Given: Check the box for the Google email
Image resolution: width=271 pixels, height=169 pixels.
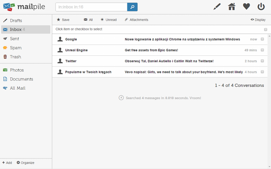Looking at the screenshot, I should [262, 39].
